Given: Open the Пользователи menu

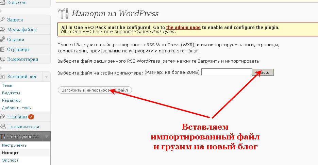Looking at the screenshot, I should pos(23,127).
